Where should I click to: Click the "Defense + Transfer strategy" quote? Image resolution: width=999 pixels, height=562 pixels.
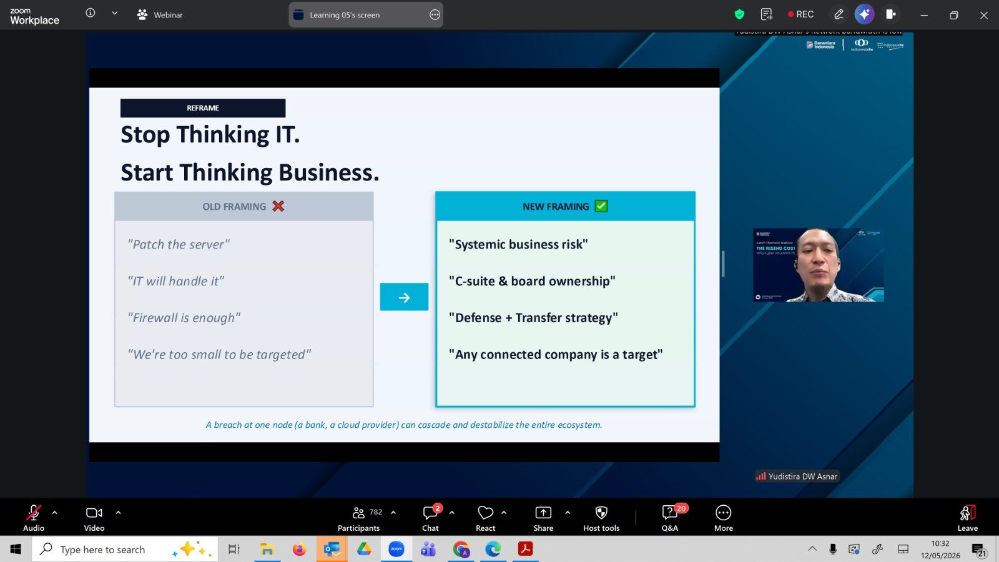coord(533,318)
